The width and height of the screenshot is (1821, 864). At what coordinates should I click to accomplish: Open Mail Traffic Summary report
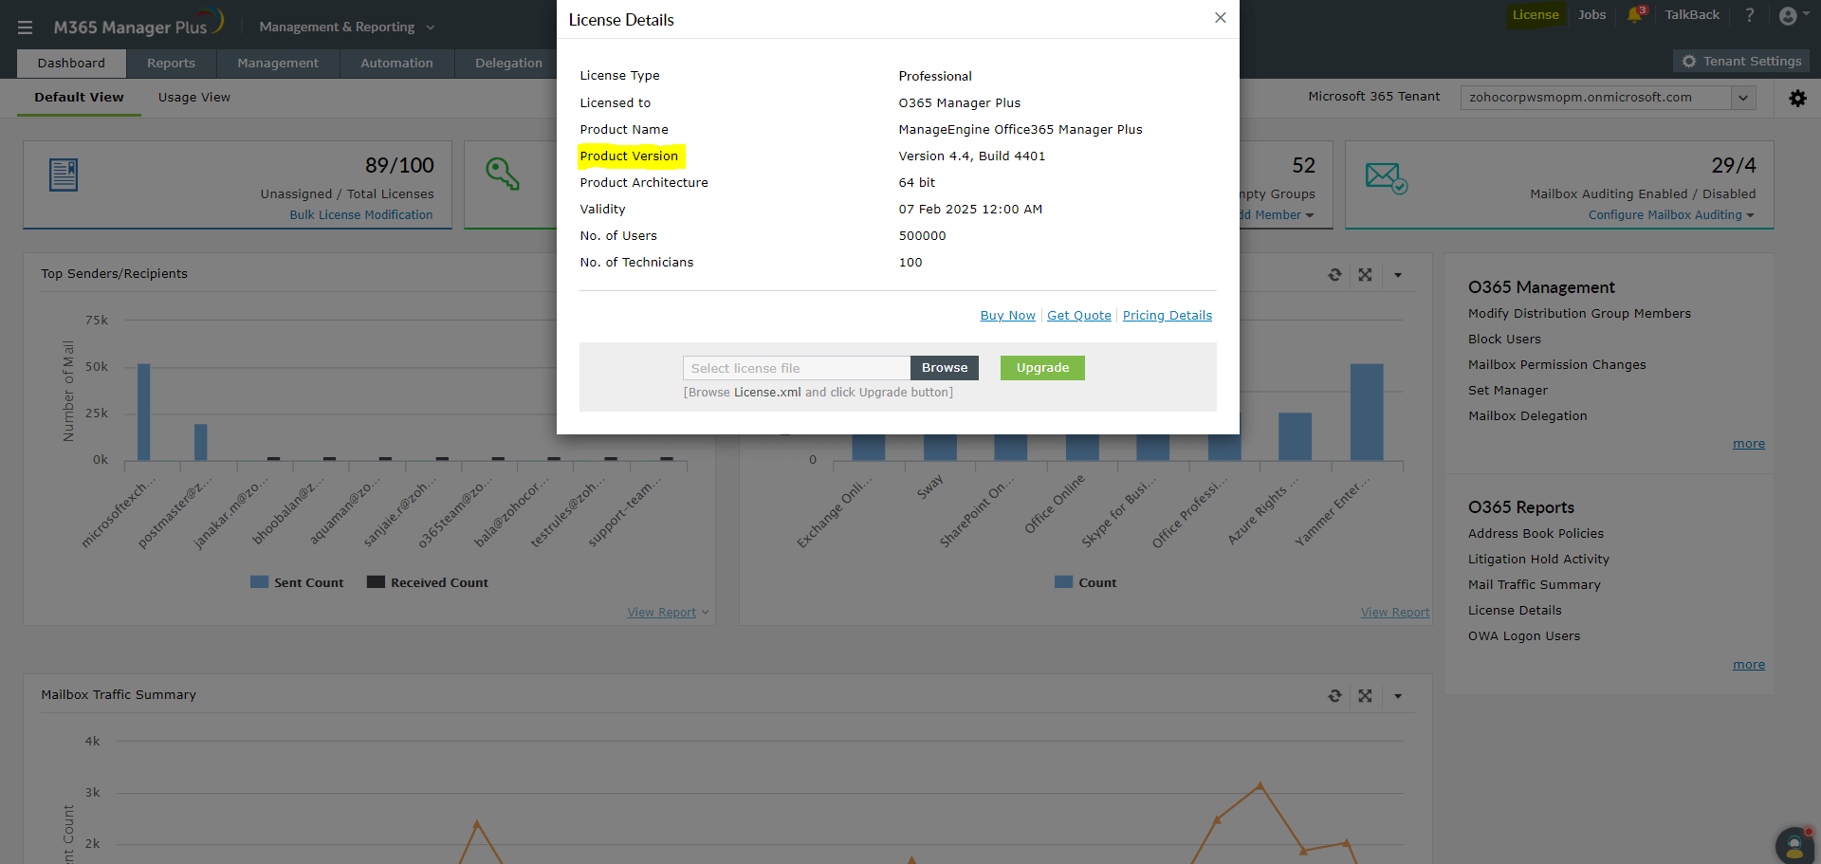pyautogui.click(x=1534, y=585)
